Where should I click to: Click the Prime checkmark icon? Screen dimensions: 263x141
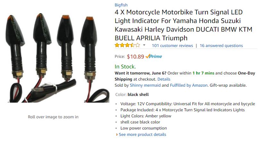[147, 56]
